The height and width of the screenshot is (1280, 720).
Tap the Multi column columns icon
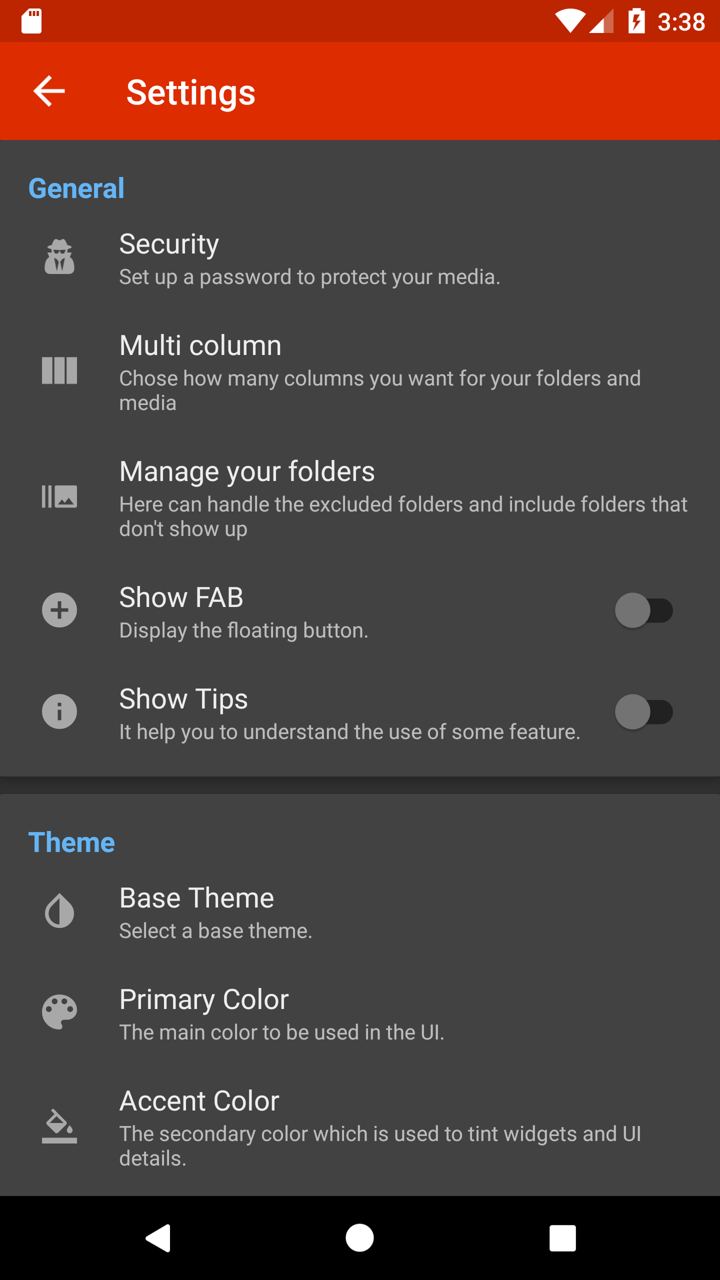point(59,370)
